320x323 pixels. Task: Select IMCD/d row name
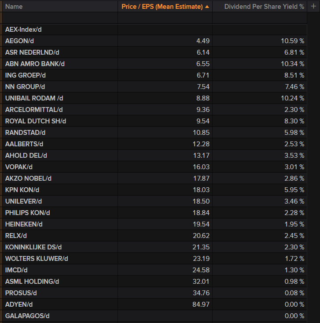coord(16,270)
